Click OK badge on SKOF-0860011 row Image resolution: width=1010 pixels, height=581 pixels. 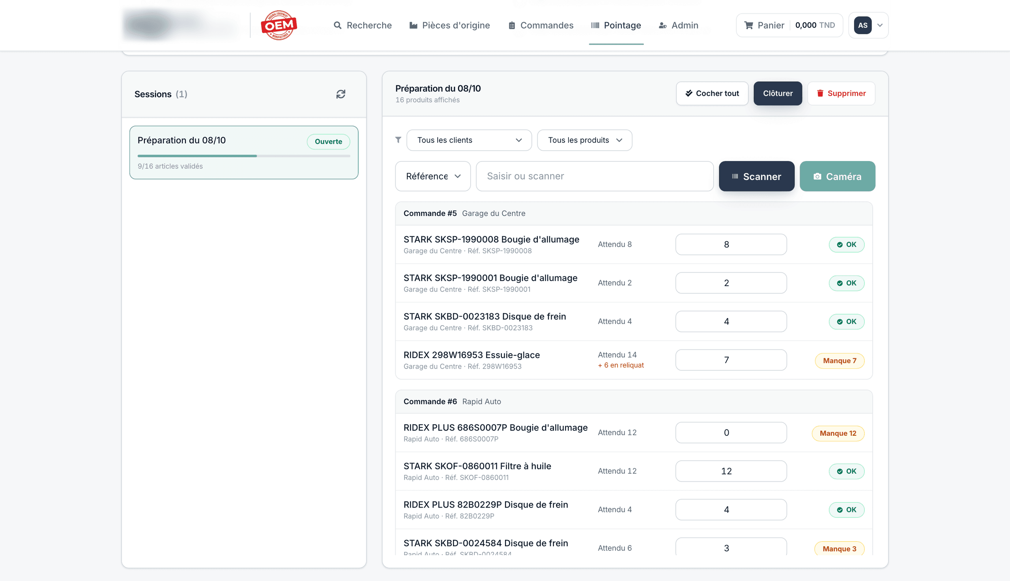(847, 471)
